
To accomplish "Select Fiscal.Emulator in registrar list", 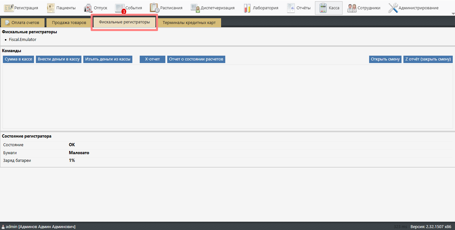I will [x=22, y=40].
